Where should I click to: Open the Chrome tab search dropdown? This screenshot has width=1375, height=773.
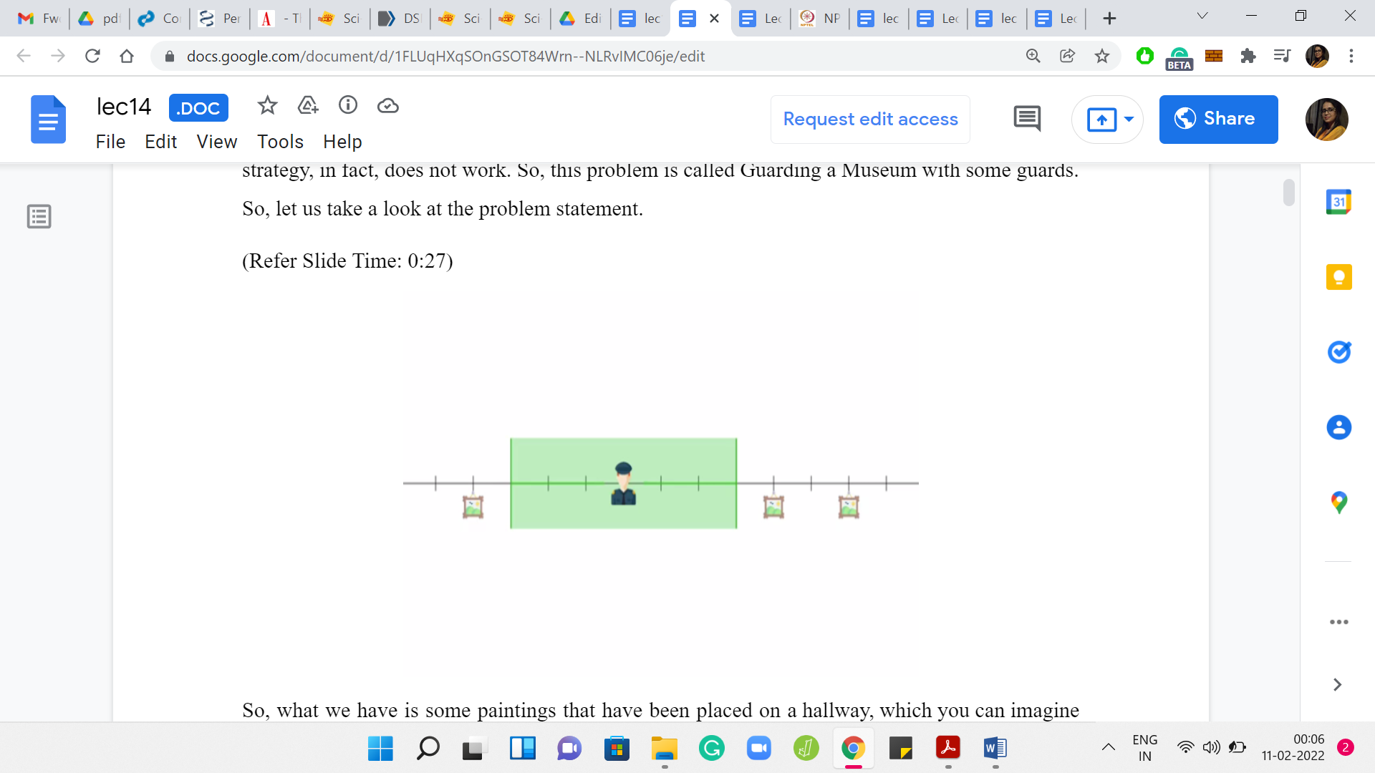(1202, 16)
